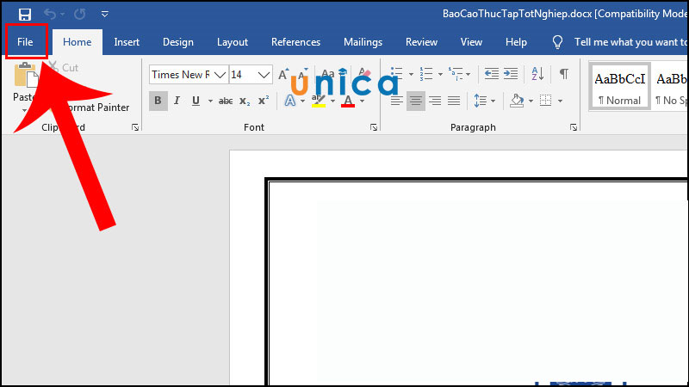
Task: Open Customize Quick Access Toolbar dropdown
Action: (104, 14)
